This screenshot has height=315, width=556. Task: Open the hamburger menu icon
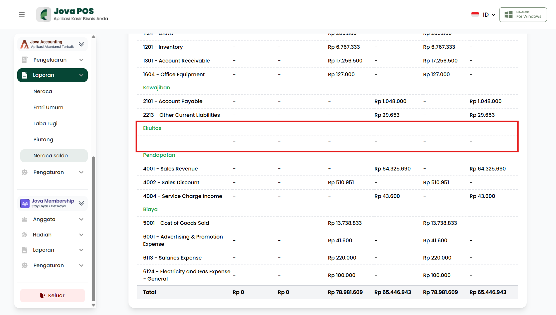(x=22, y=15)
